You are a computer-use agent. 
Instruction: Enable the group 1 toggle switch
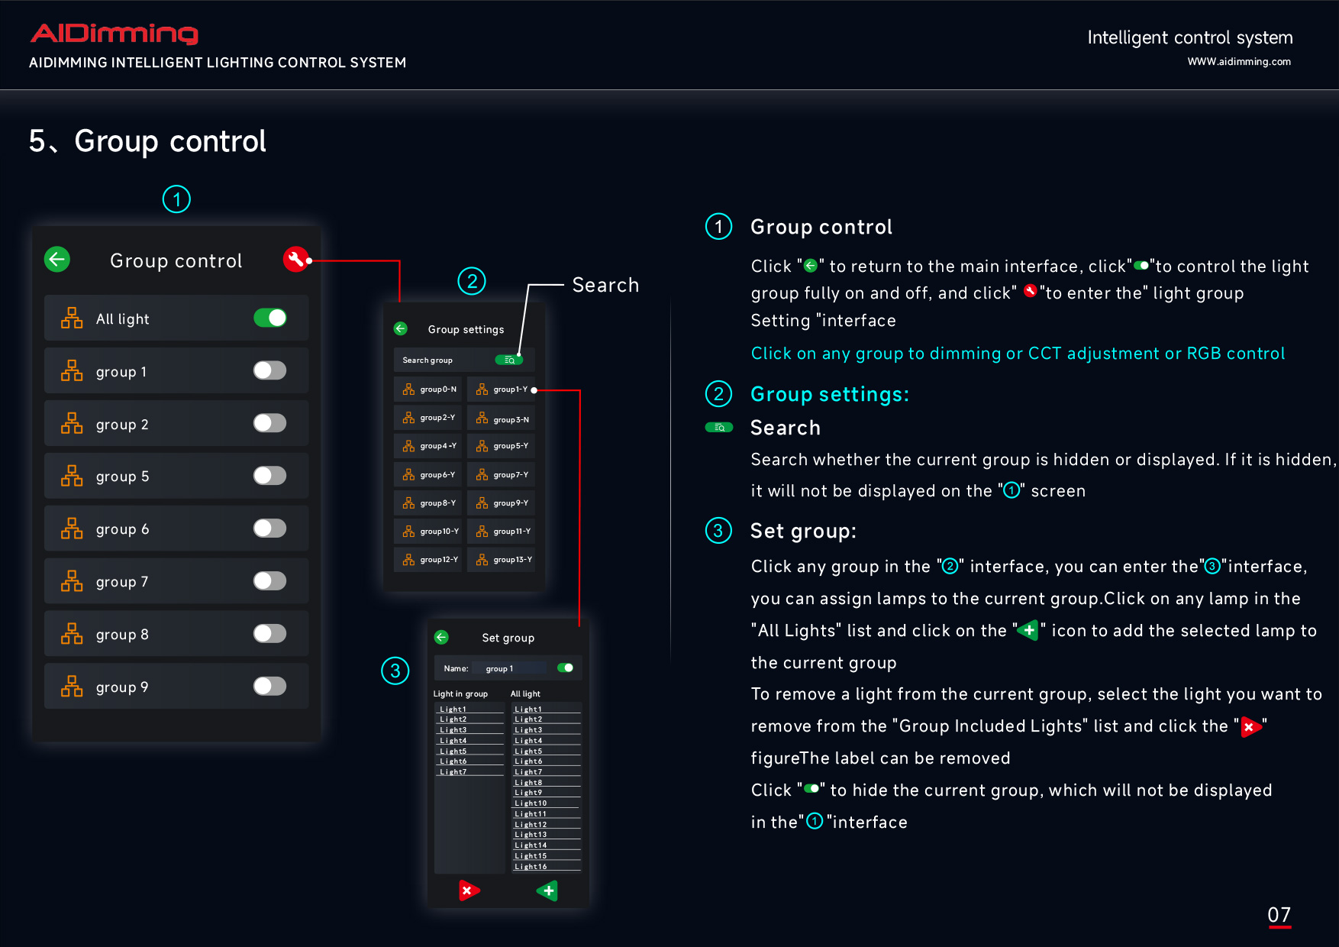tap(270, 371)
